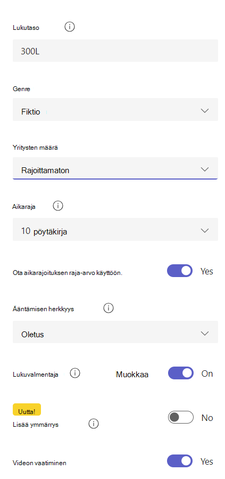Click the info icon next to Lukutaso
The width and height of the screenshot is (225, 479).
(x=70, y=27)
